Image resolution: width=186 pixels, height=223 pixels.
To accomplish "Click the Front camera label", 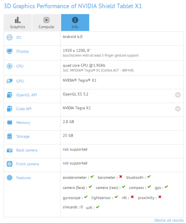I will pos(27,164).
